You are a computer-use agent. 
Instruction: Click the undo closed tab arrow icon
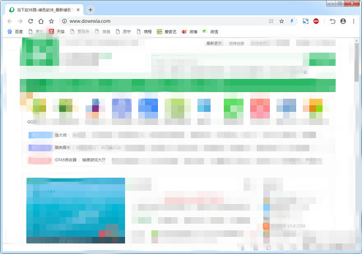click(332, 21)
